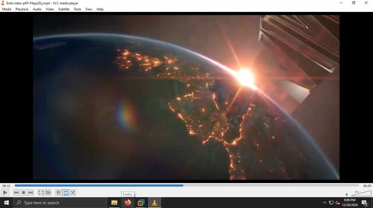Click the VLC cone icon in title bar

click(3, 3)
